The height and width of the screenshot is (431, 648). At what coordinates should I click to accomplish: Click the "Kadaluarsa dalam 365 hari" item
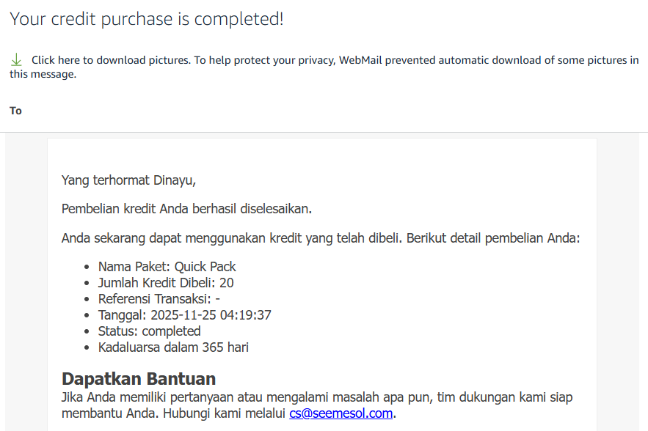(x=173, y=347)
